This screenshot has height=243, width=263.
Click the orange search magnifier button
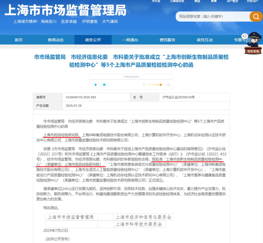point(256,17)
